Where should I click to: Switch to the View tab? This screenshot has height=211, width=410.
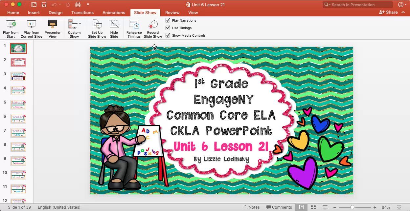point(193,12)
